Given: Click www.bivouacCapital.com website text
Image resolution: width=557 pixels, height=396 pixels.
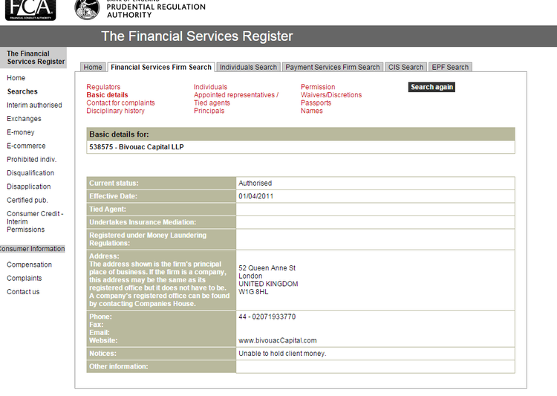Looking at the screenshot, I should 278,340.
